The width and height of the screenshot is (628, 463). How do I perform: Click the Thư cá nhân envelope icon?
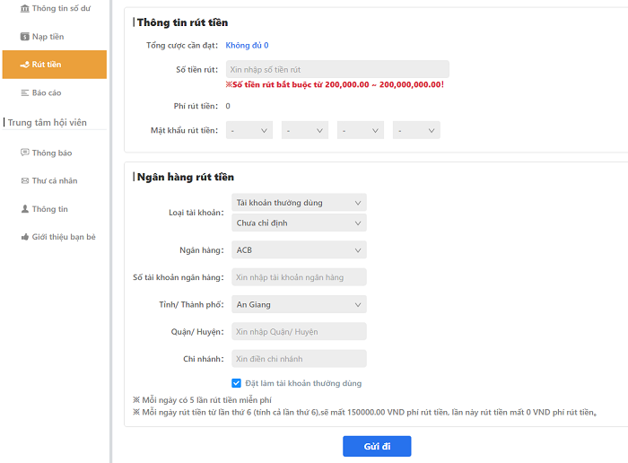[x=25, y=180]
